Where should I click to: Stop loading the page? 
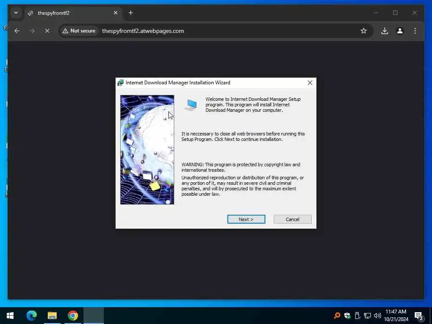click(x=47, y=31)
